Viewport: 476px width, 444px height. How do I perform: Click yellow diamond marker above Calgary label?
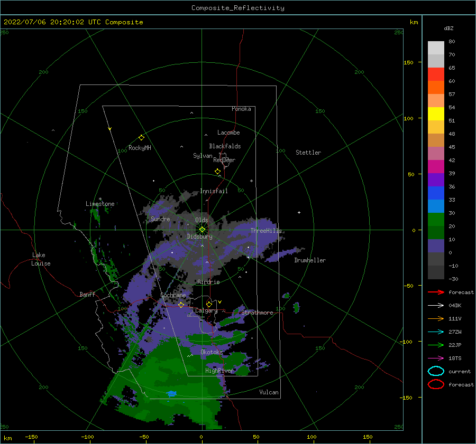[209, 304]
